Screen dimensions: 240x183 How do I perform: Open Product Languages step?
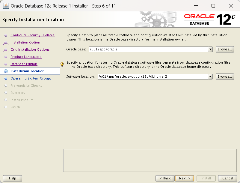[26, 57]
